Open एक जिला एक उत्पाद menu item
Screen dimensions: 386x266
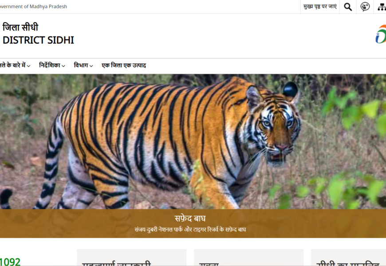(124, 66)
